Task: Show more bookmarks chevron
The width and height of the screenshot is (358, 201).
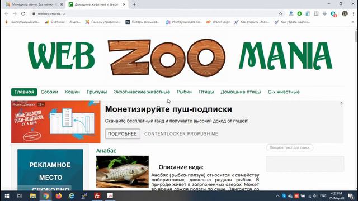Action: point(353,22)
